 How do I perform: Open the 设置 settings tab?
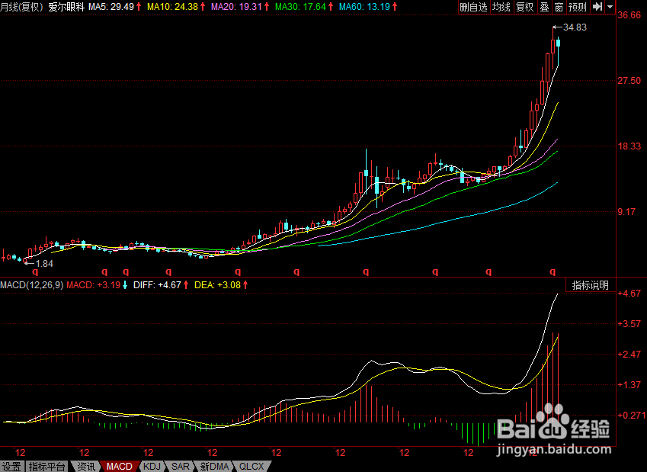point(12,467)
